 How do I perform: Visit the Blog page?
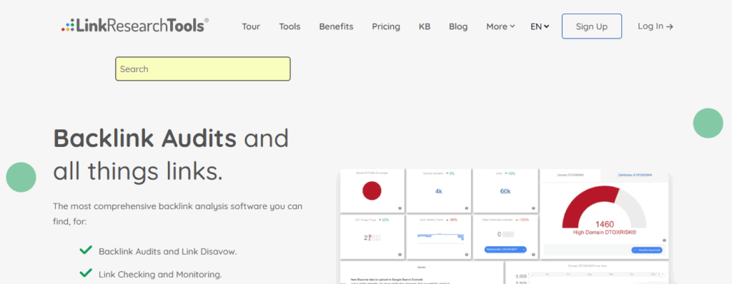pos(458,26)
